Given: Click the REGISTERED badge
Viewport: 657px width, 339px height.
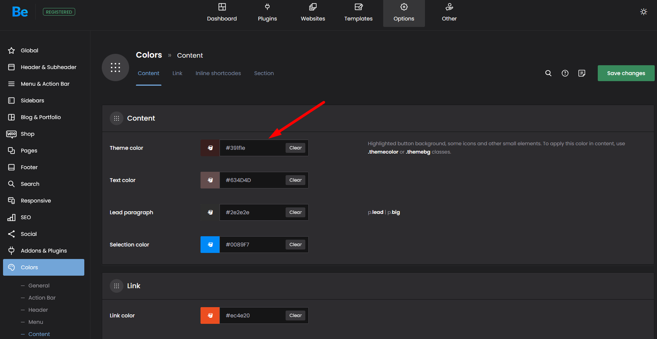Looking at the screenshot, I should 59,12.
